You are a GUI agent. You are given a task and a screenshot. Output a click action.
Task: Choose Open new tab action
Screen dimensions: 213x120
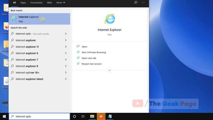point(89,58)
